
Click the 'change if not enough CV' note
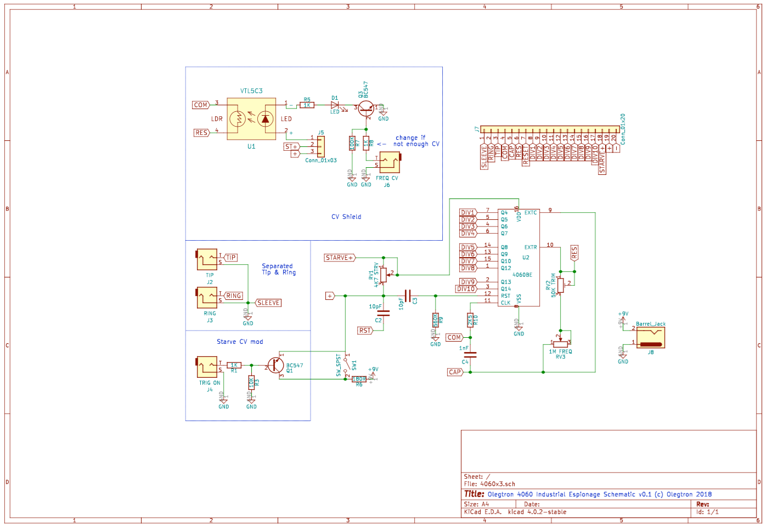[x=418, y=141]
